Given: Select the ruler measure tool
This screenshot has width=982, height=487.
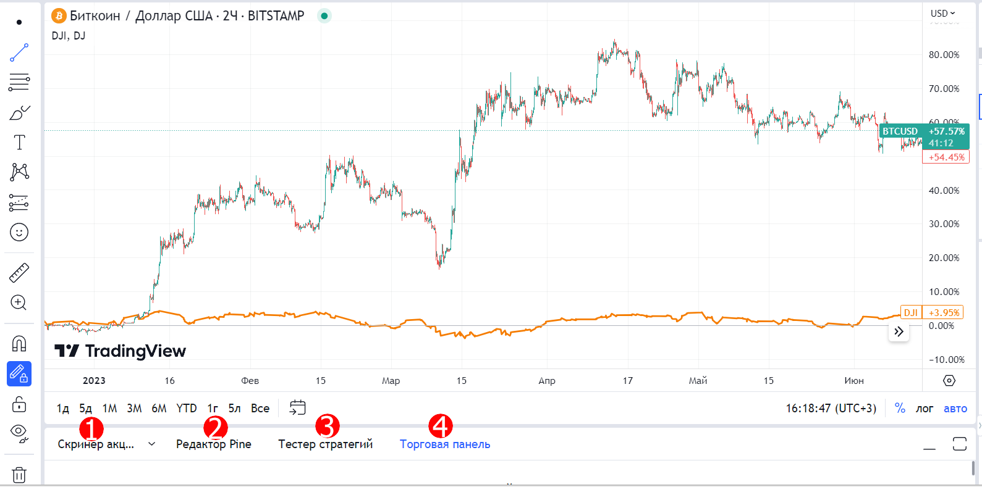Looking at the screenshot, I should (19, 273).
